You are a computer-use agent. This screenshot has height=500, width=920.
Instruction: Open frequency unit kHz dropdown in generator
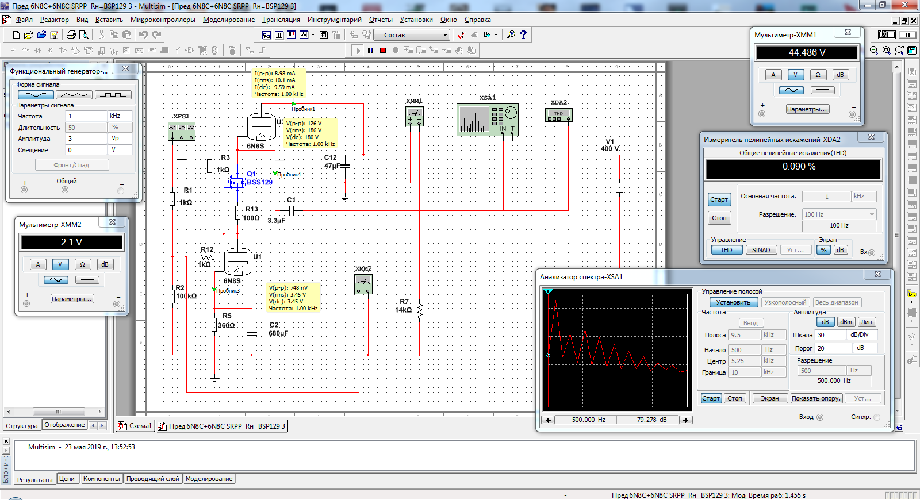[x=121, y=116]
